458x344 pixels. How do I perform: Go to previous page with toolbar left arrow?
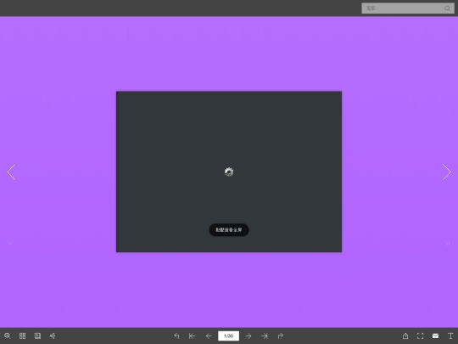pos(209,336)
